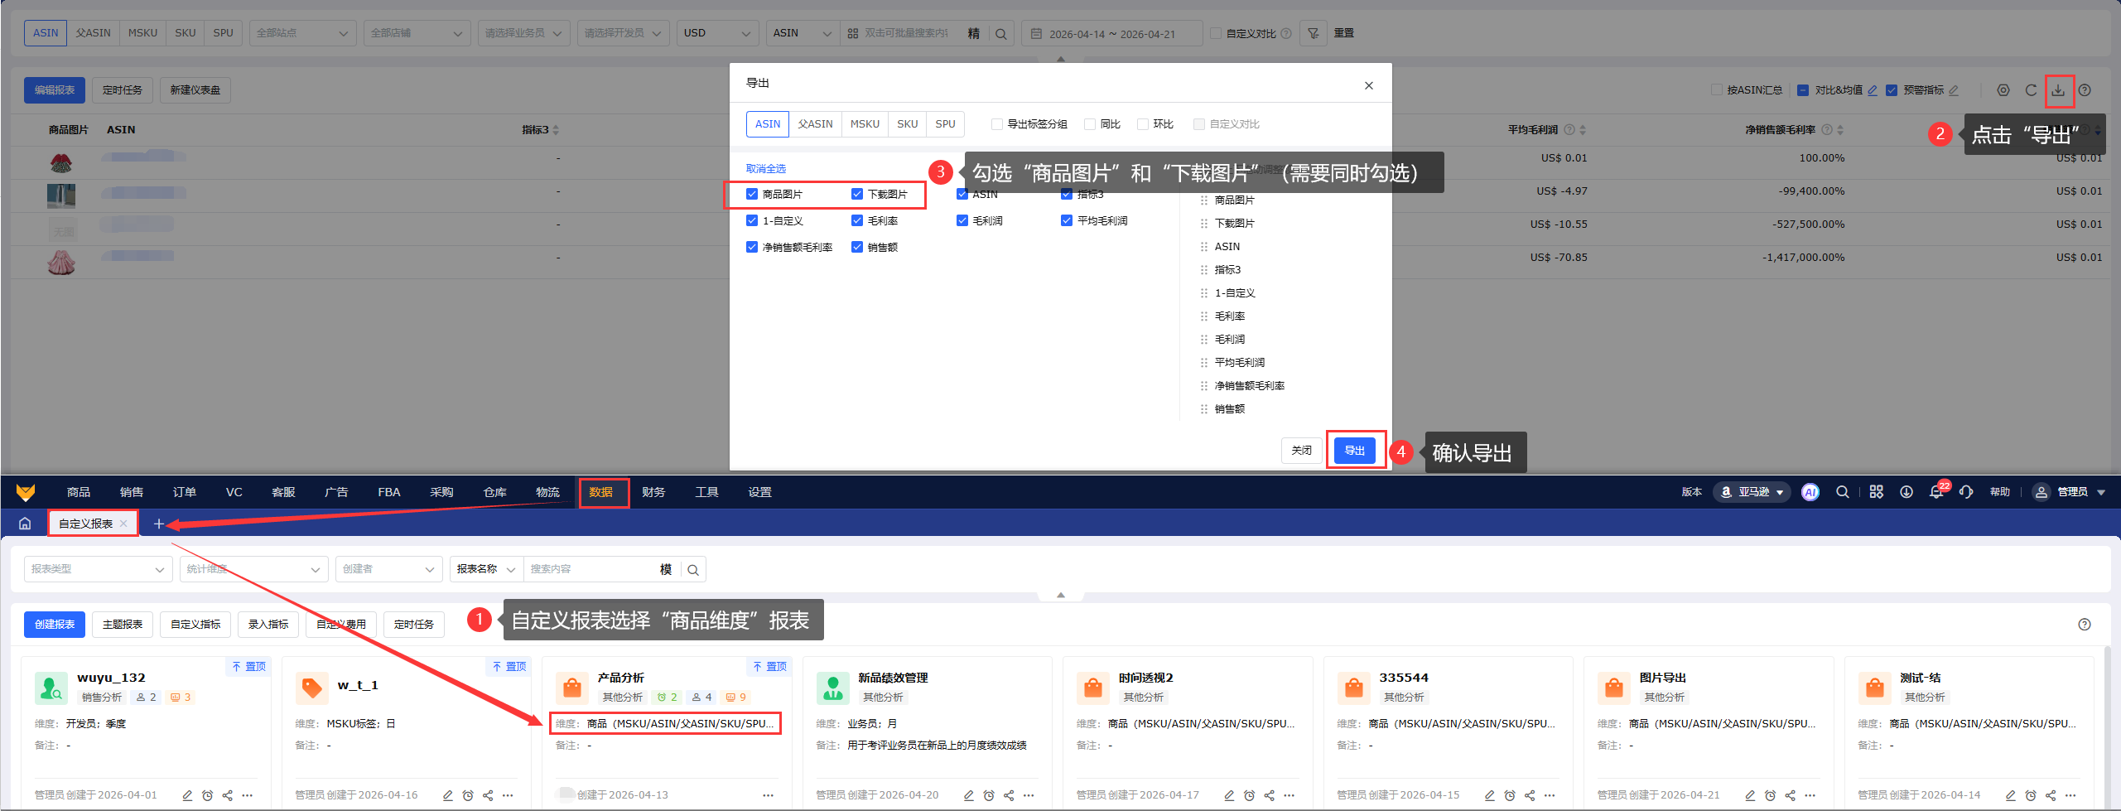
Task: Click the blue 导出 confirm button
Action: click(1355, 451)
